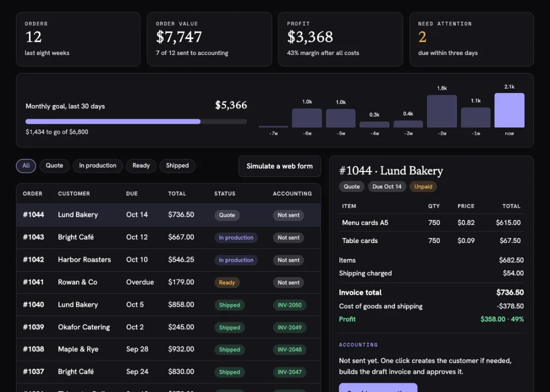Filter orders by In production
The height and width of the screenshot is (392, 550).
tap(97, 166)
